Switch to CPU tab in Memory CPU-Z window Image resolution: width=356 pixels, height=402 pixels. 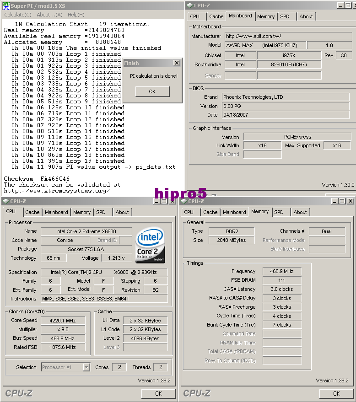coord(190,212)
